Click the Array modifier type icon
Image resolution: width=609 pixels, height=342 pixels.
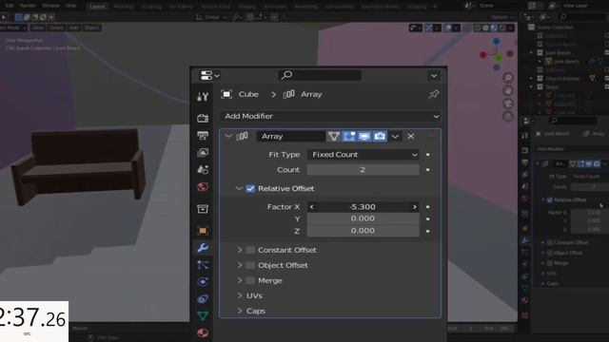click(242, 136)
